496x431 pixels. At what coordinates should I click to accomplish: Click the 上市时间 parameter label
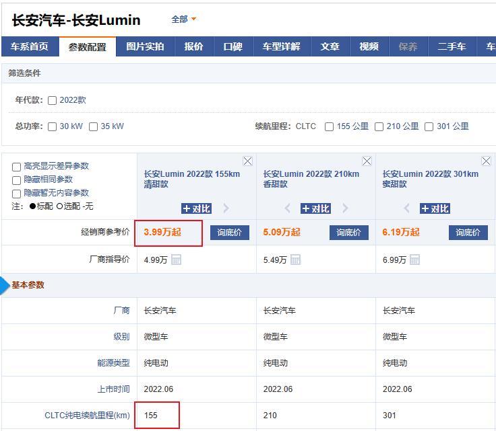pos(114,389)
